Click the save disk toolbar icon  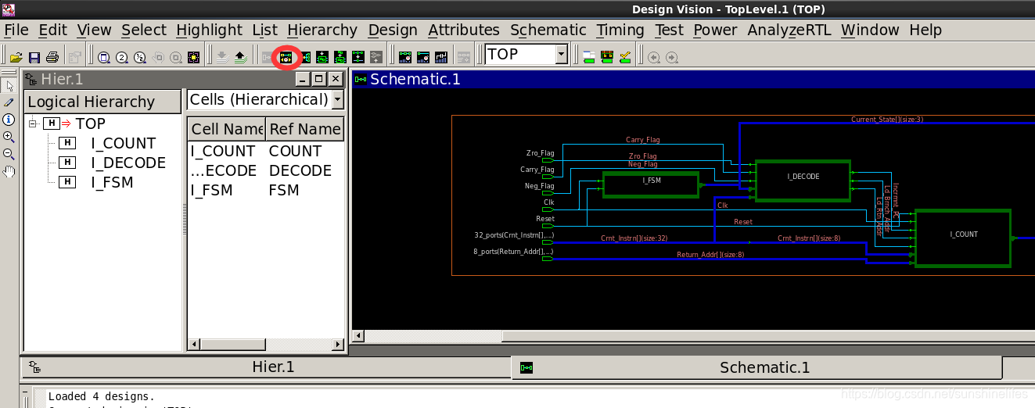click(34, 57)
